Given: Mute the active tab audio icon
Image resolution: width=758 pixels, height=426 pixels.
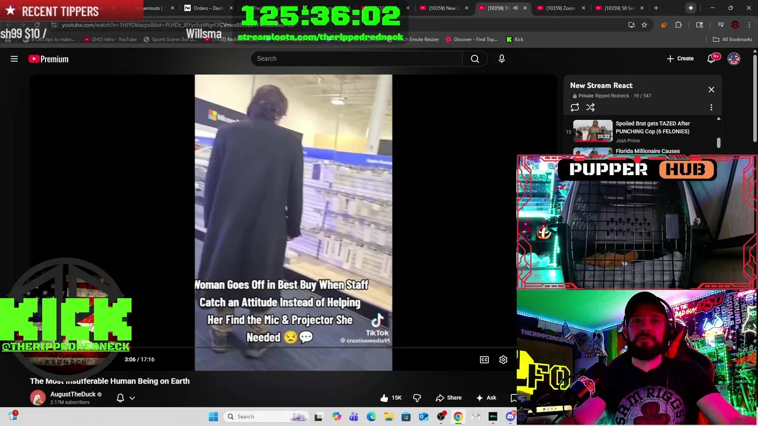Looking at the screenshot, I should [x=515, y=8].
